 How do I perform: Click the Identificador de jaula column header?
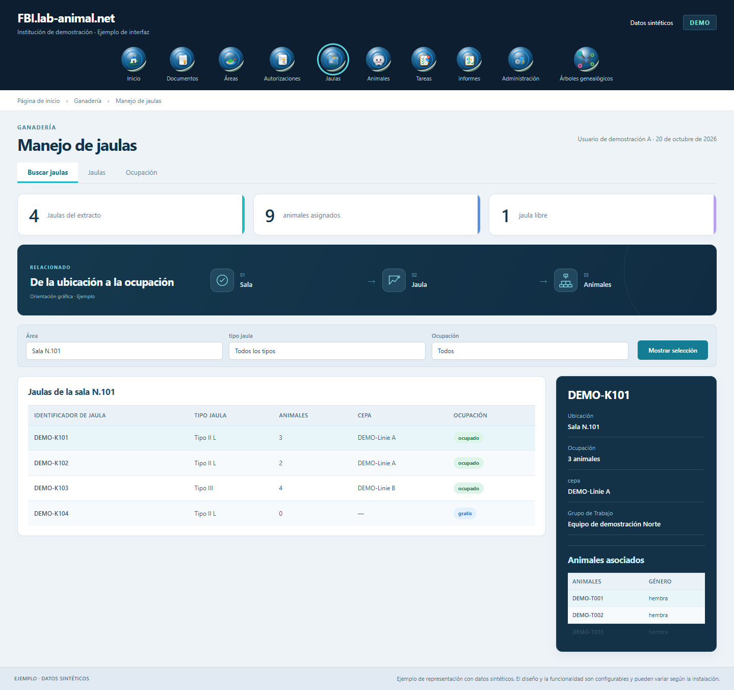click(70, 415)
